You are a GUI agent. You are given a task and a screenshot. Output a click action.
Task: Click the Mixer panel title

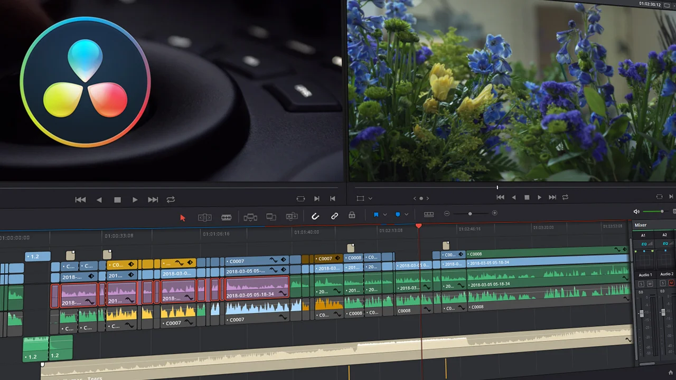(641, 225)
